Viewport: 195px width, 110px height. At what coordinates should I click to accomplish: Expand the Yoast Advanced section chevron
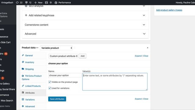pyautogui.click(x=144, y=34)
